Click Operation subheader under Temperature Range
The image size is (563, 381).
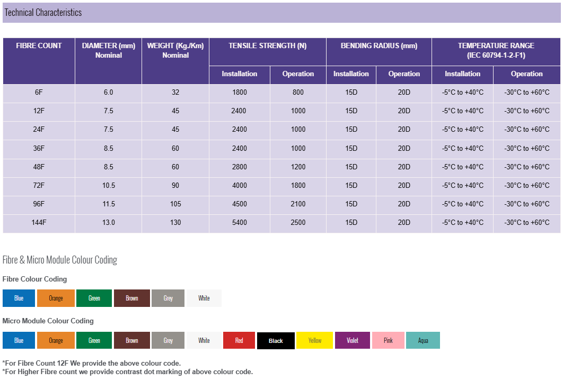tap(527, 75)
